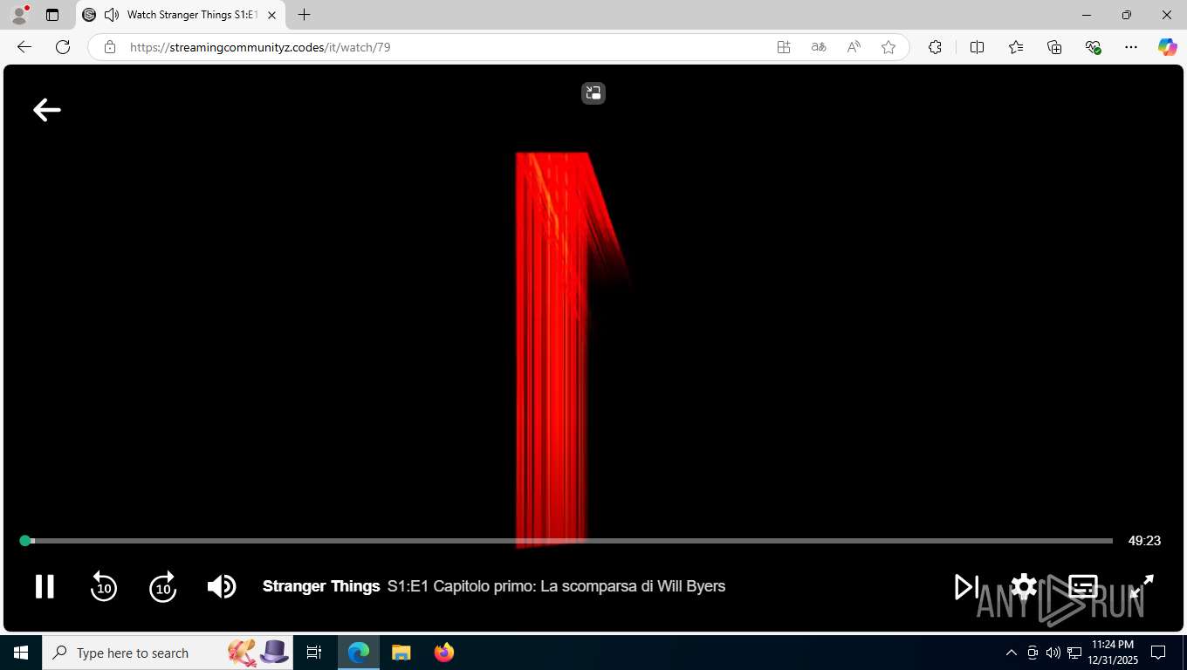This screenshot has width=1187, height=670.
Task: Toggle split screen view
Action: (977, 47)
